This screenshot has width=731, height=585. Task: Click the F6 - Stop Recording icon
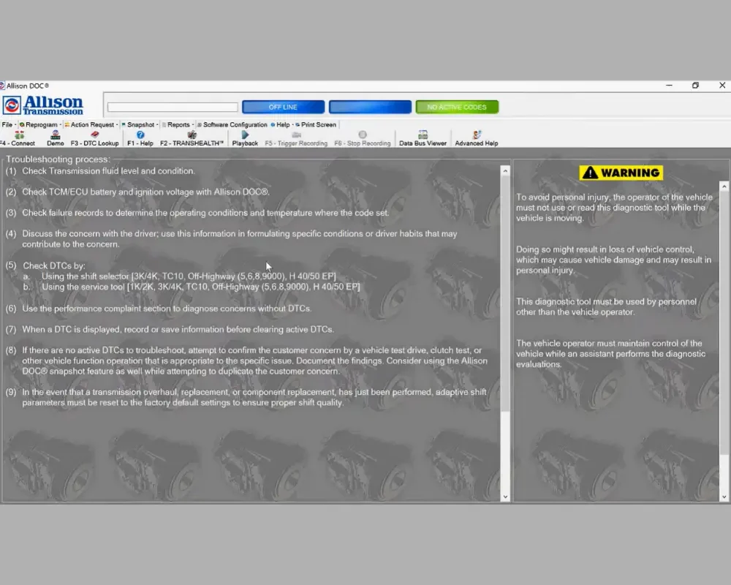click(x=363, y=138)
